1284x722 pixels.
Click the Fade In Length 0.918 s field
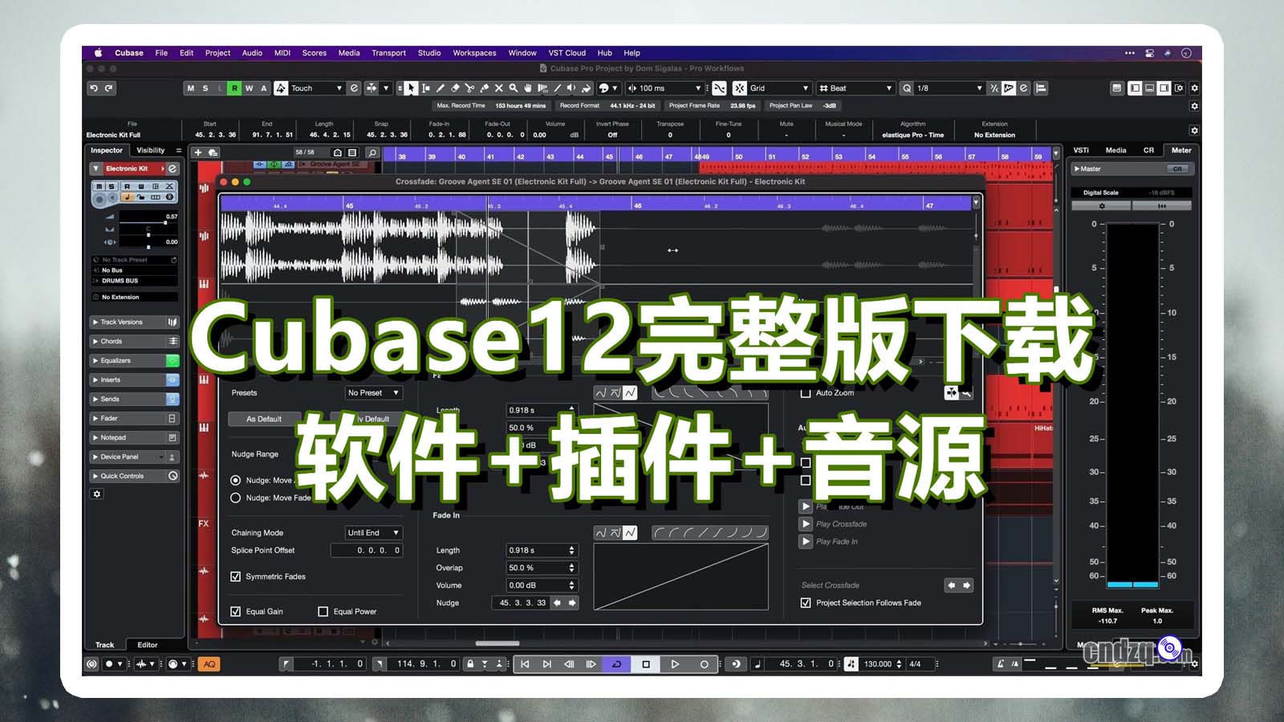[541, 550]
